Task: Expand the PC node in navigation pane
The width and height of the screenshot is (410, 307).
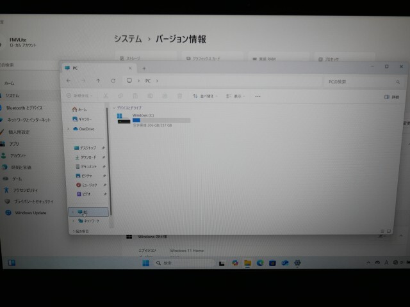Action: click(73, 212)
